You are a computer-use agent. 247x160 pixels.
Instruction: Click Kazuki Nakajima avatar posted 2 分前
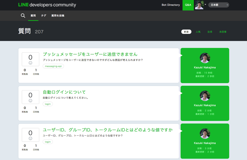[x=205, y=96]
